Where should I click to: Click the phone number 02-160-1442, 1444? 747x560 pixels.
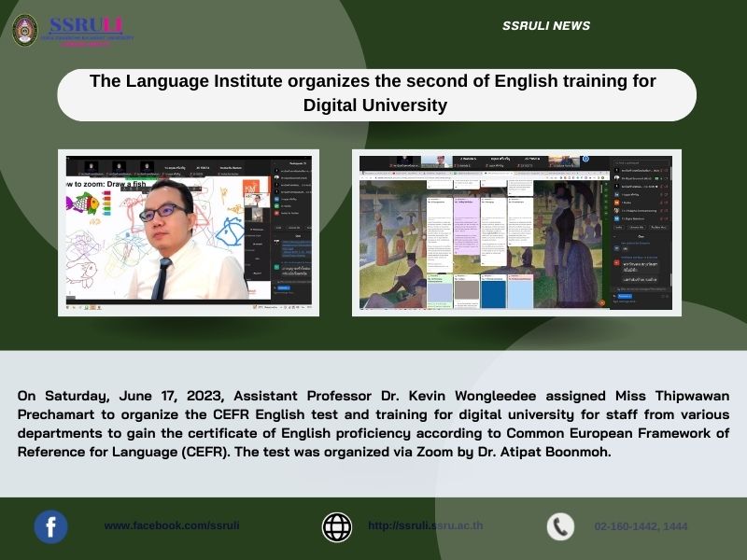coord(641,526)
